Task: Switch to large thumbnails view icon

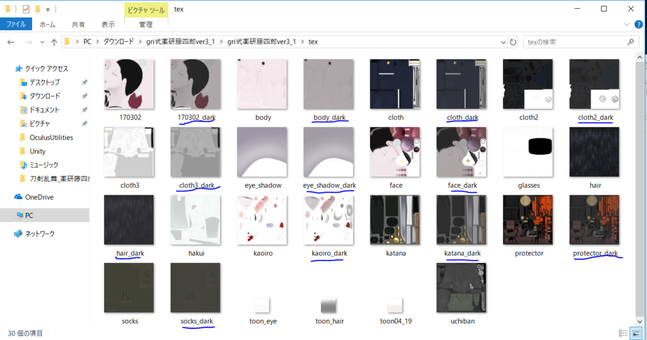Action: pyautogui.click(x=636, y=333)
